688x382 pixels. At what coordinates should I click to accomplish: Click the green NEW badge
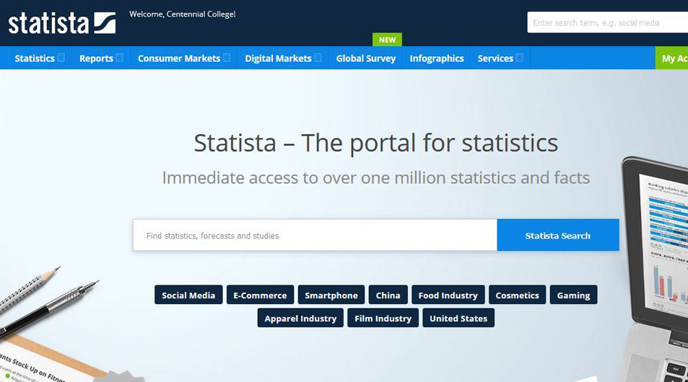(387, 40)
